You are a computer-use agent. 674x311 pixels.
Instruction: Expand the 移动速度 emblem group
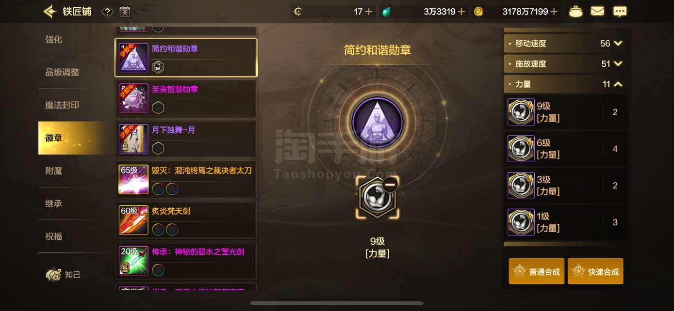[x=618, y=43]
